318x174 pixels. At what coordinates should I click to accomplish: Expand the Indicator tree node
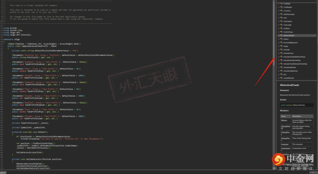click(x=279, y=50)
